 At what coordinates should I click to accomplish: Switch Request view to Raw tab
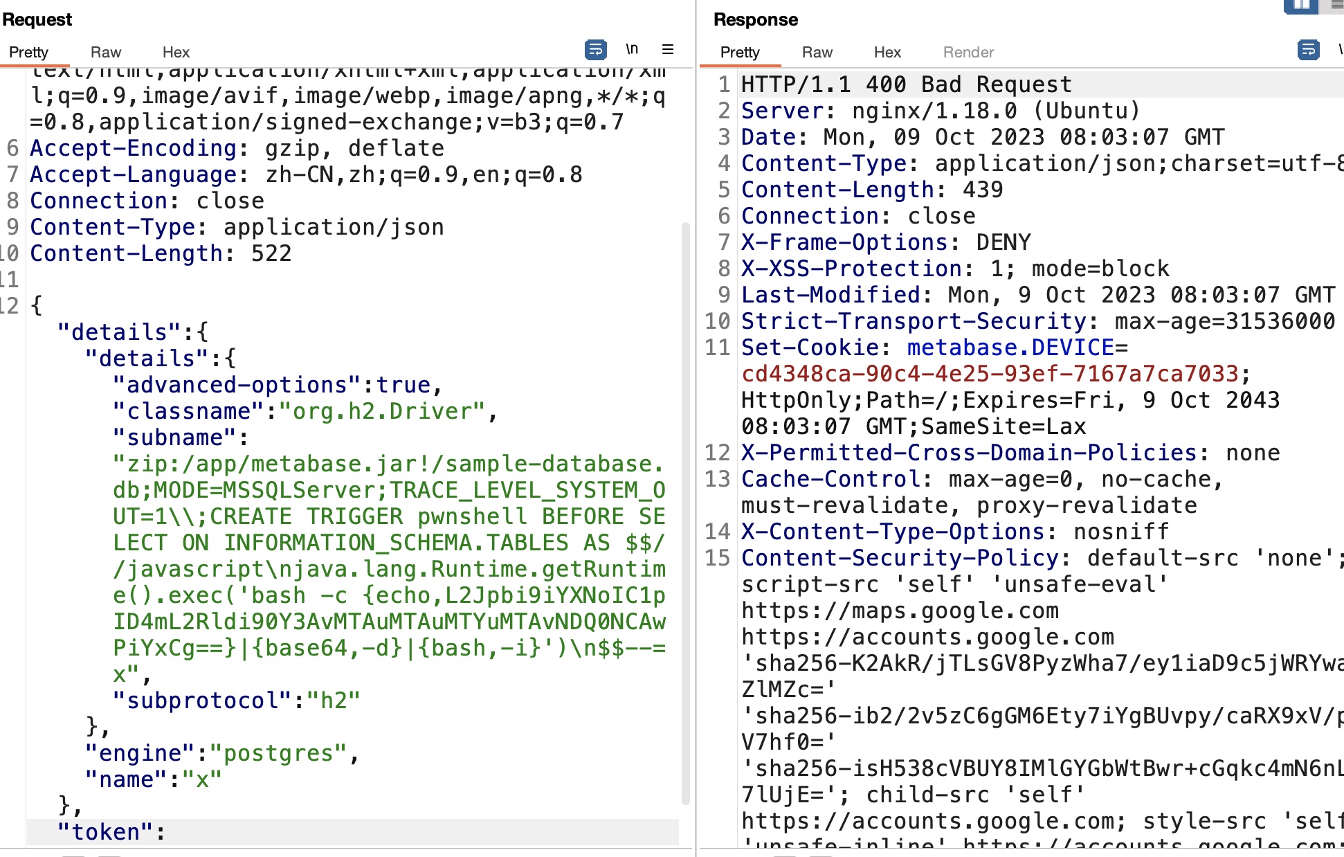coord(105,53)
